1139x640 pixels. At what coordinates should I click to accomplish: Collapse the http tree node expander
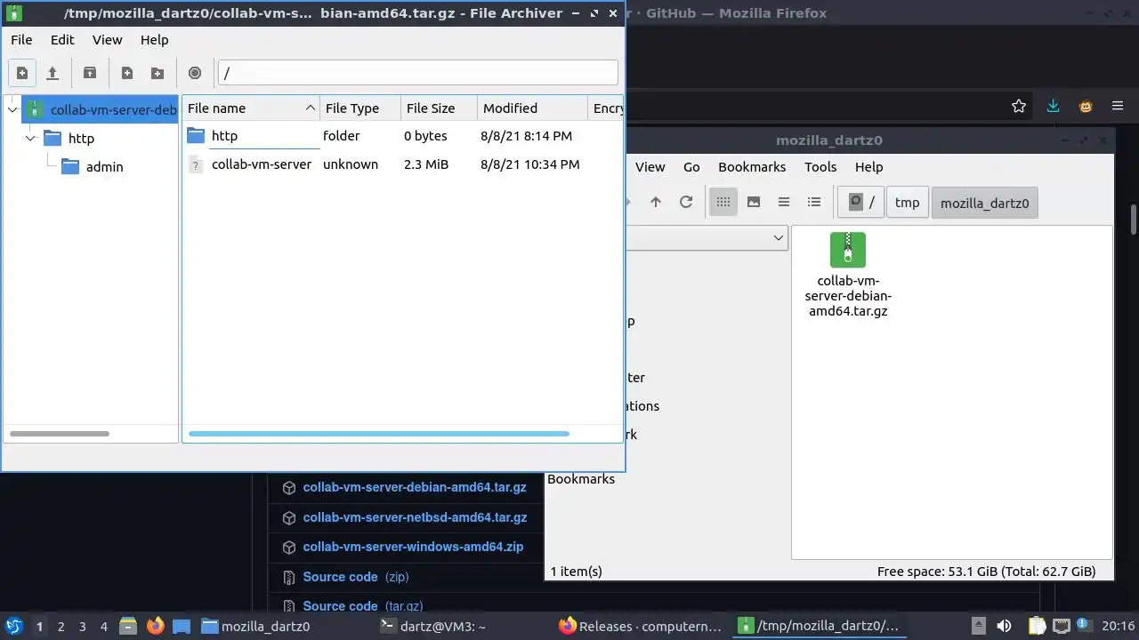click(31, 139)
